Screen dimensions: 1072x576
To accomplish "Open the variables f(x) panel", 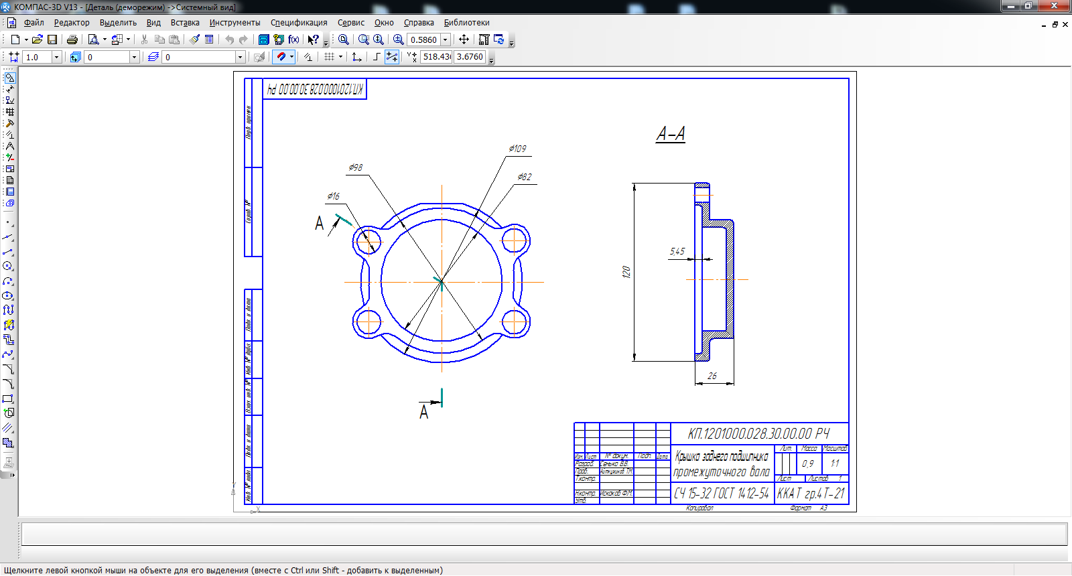I will coord(293,40).
